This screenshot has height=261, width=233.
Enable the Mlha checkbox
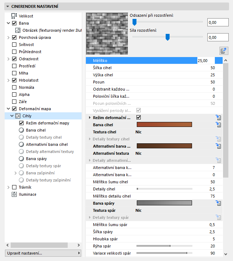[14, 73]
